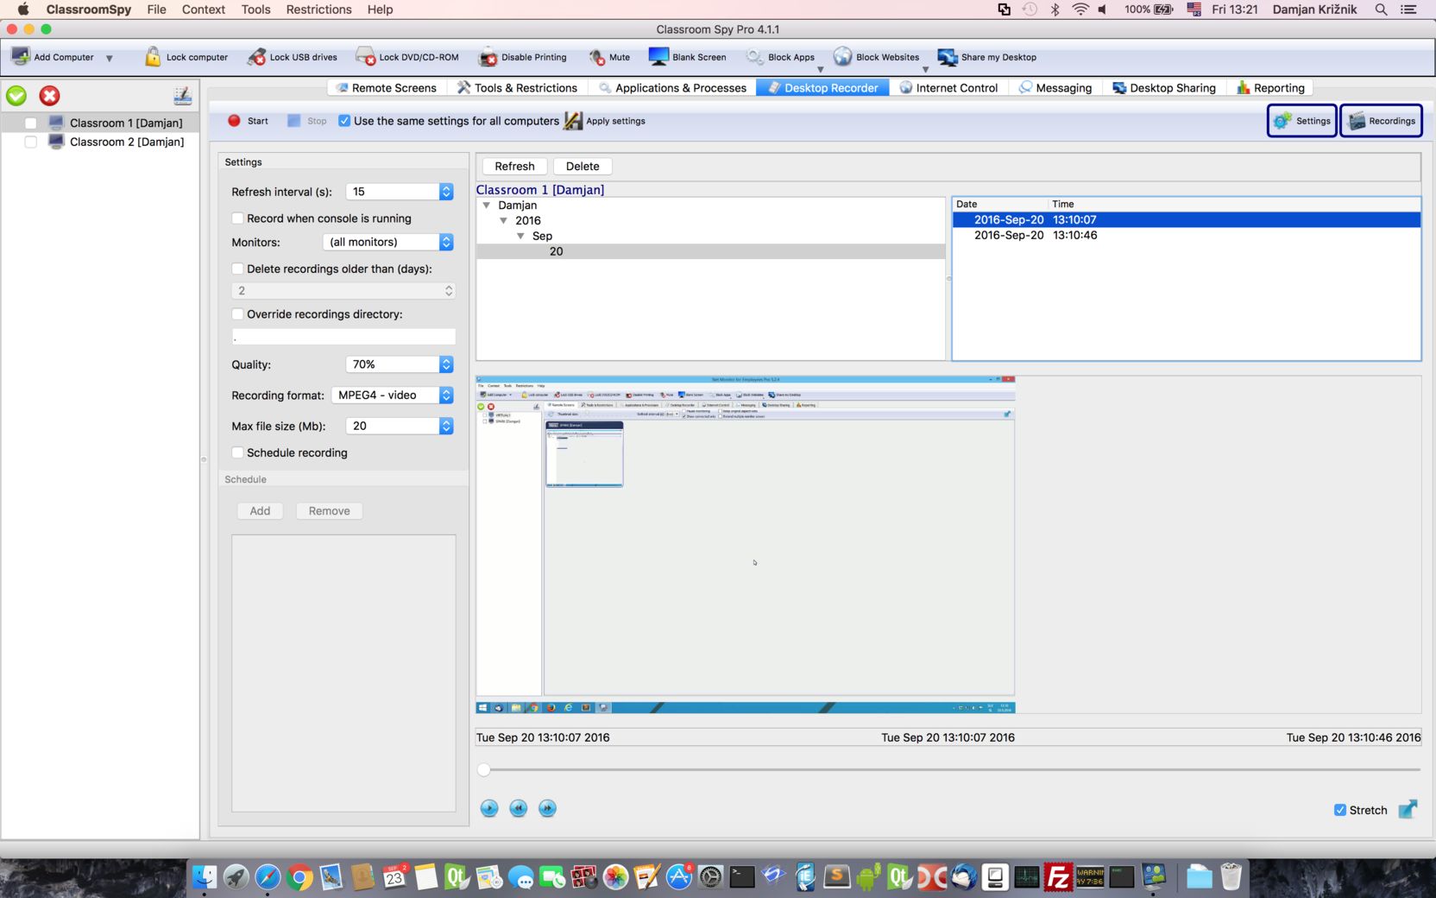The width and height of the screenshot is (1436, 898).
Task: Enable Record when console is running
Action: (x=238, y=218)
